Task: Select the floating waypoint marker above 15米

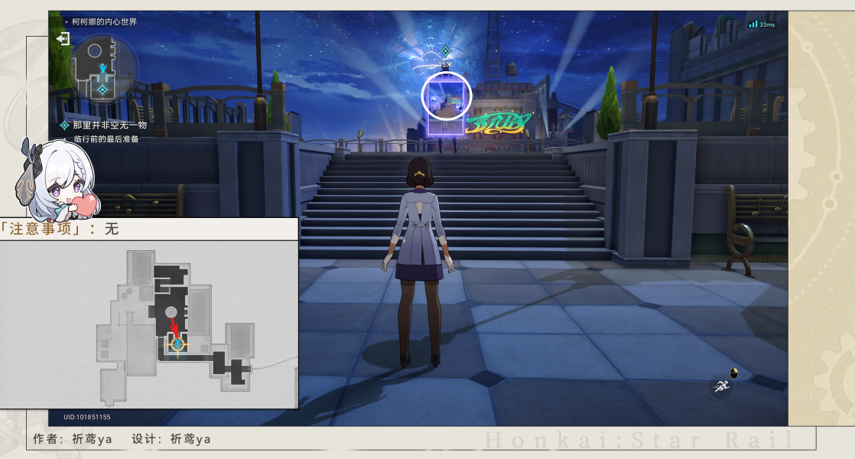Action: [445, 50]
